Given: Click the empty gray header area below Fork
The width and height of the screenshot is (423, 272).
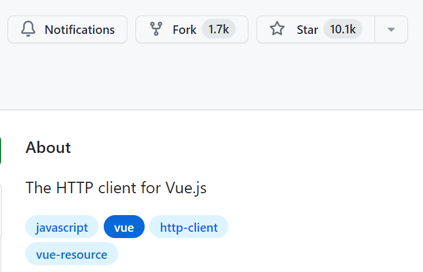Looking at the screenshot, I should point(192,75).
